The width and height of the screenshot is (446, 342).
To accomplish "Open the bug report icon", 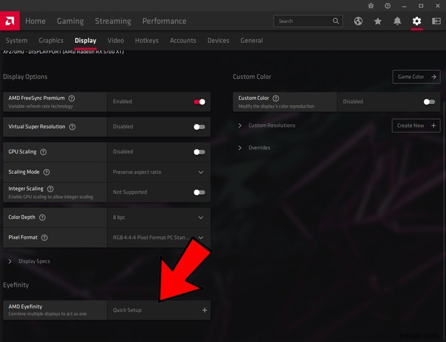I will click(x=371, y=6).
